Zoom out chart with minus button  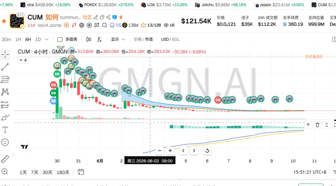coord(160,151)
